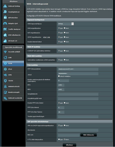Click the Alkalmaz apply button
This screenshot has width=115, height=147.
69,145
